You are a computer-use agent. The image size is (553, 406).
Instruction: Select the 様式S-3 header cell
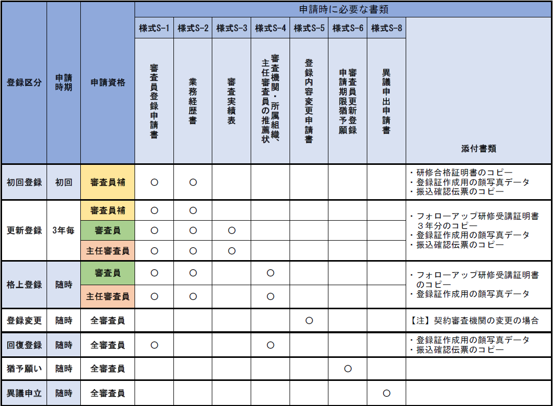point(231,28)
